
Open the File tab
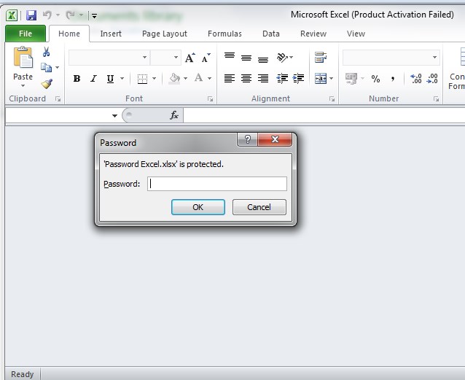(x=26, y=34)
